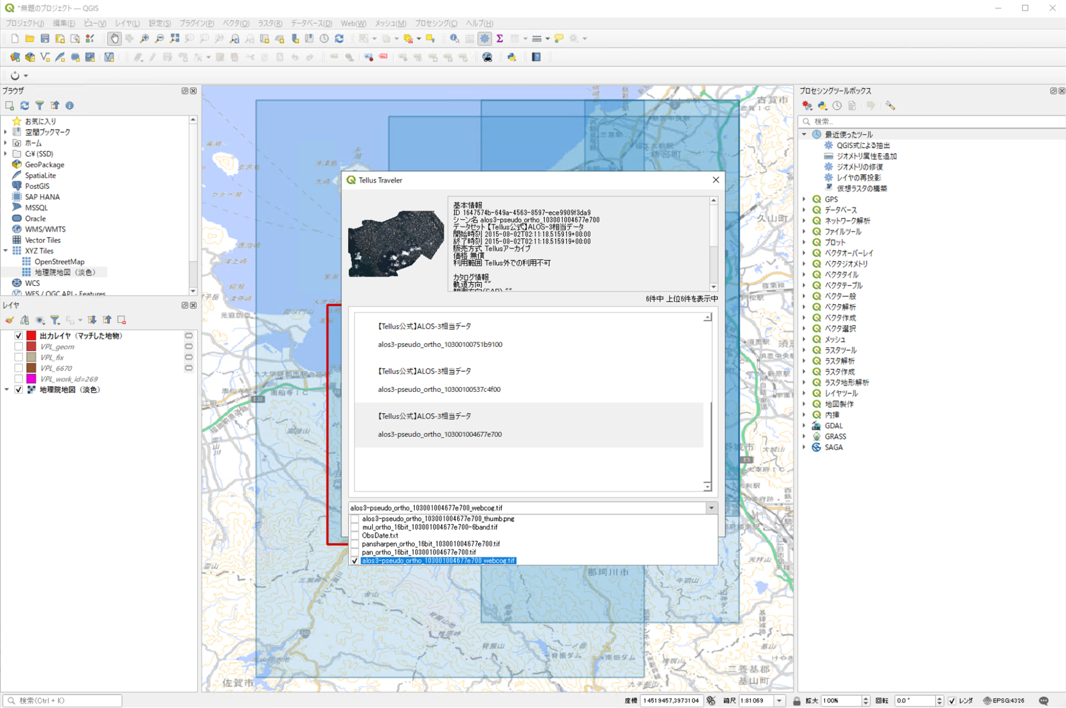Toggle the レンダ render checkbox in status bar

tap(952, 701)
